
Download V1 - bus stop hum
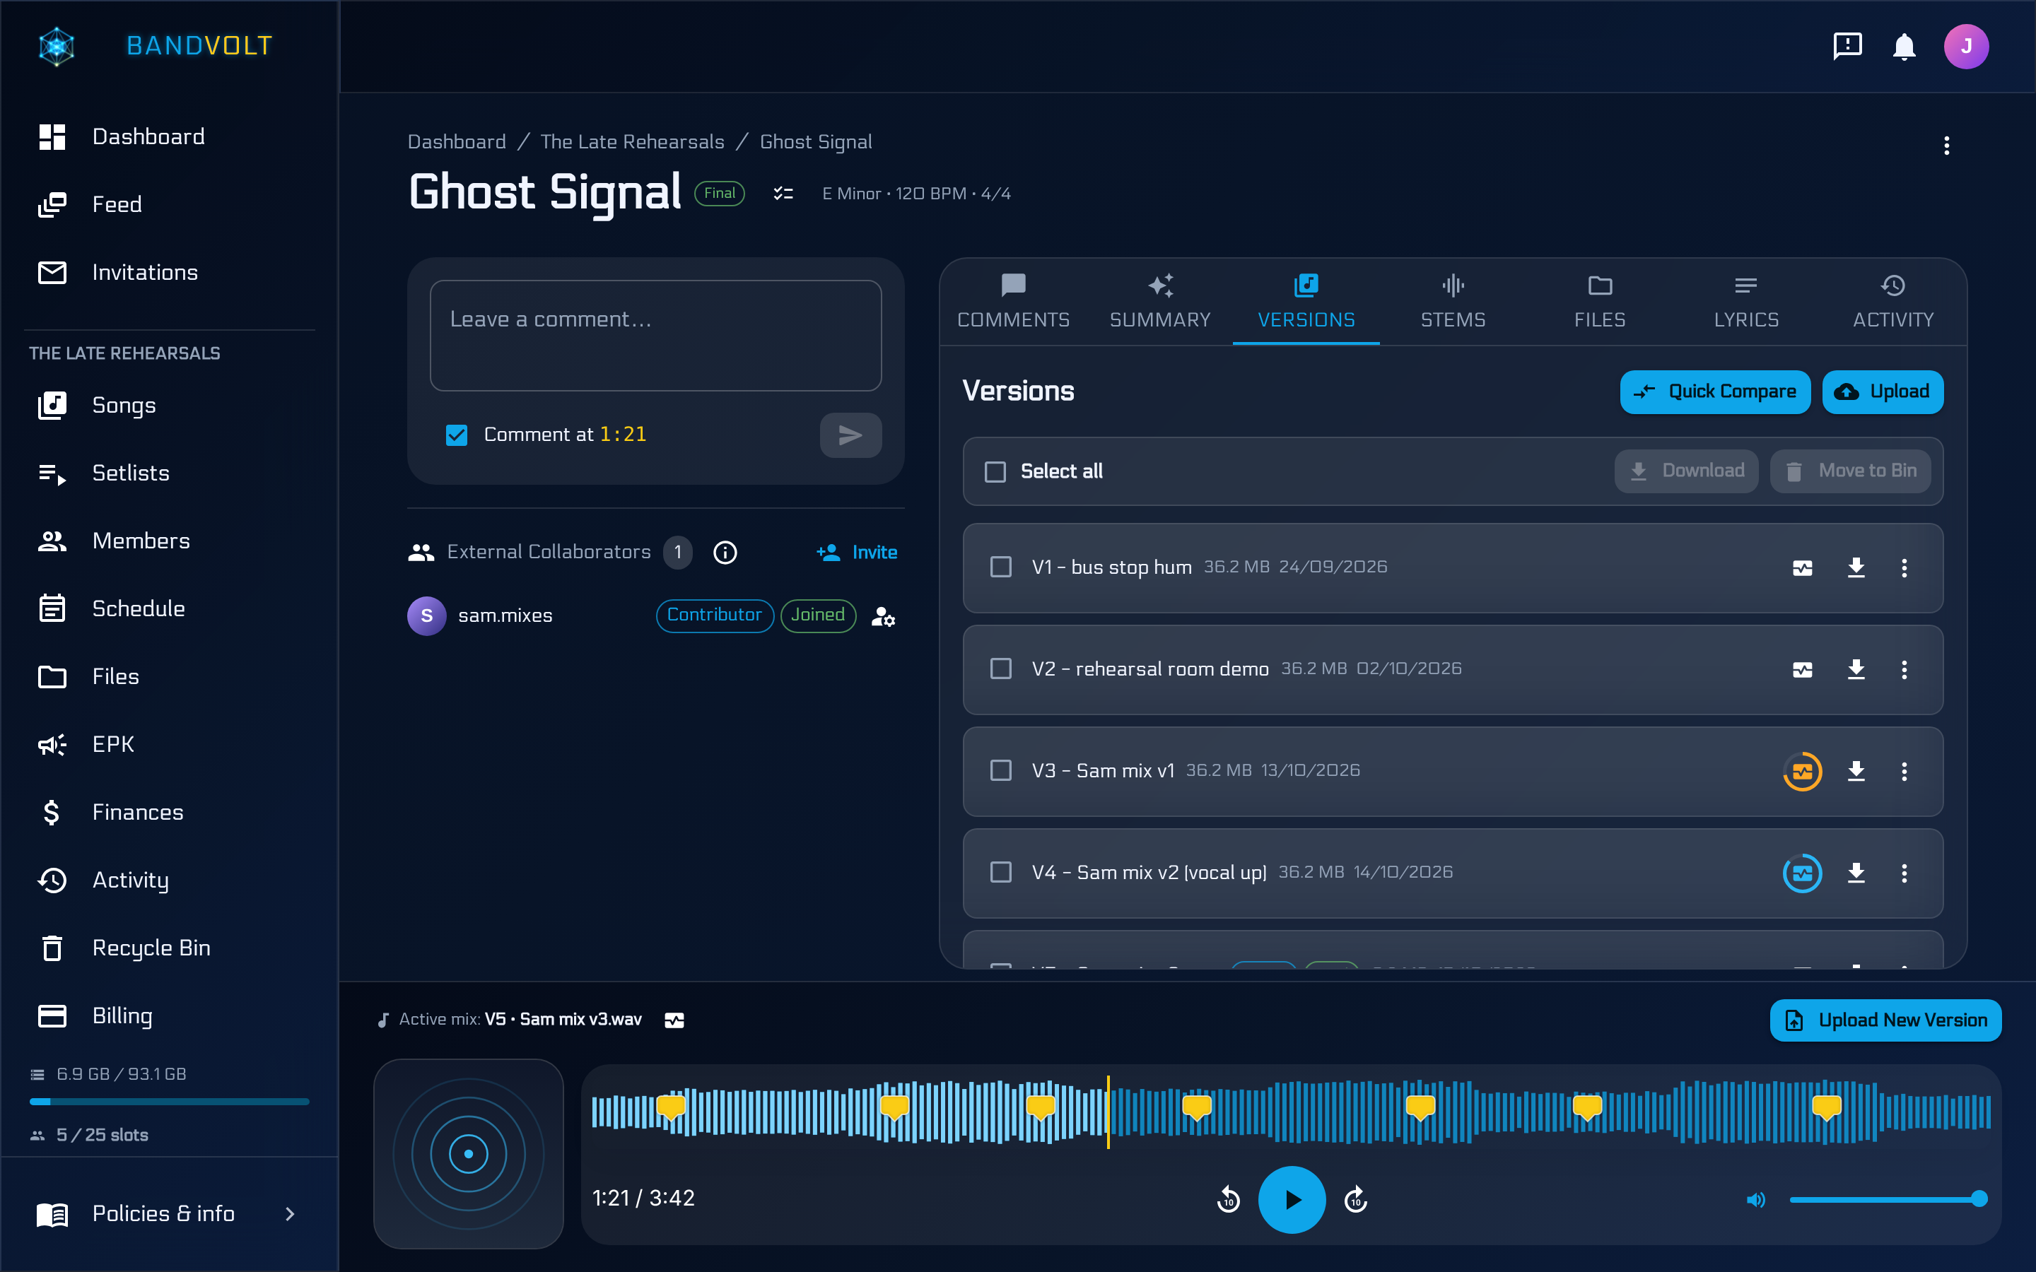1856,568
